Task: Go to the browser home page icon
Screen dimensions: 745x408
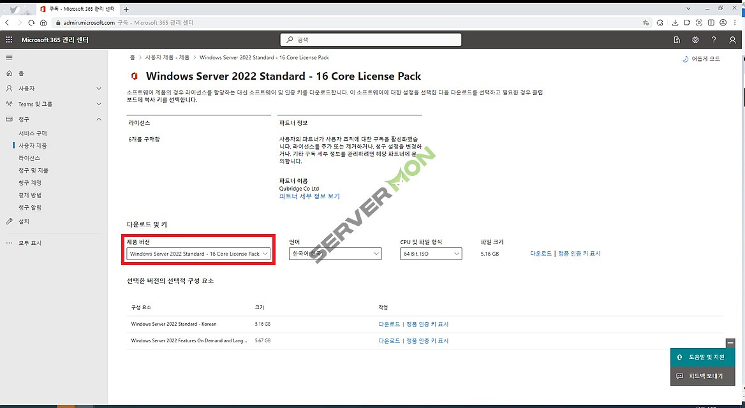Action: [43, 22]
